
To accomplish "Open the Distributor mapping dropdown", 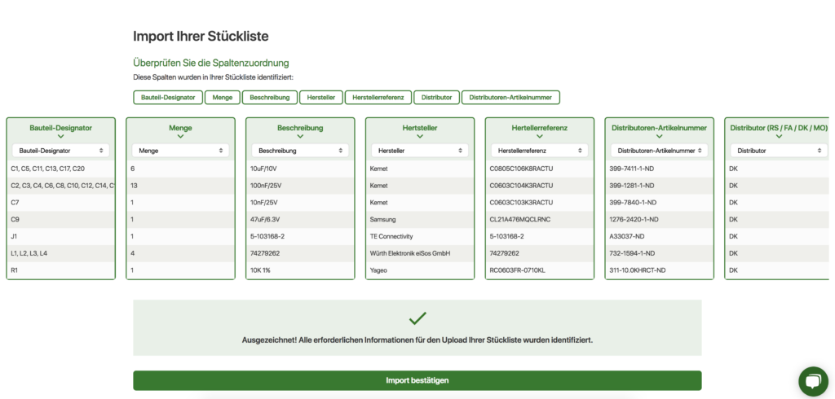I will (779, 151).
